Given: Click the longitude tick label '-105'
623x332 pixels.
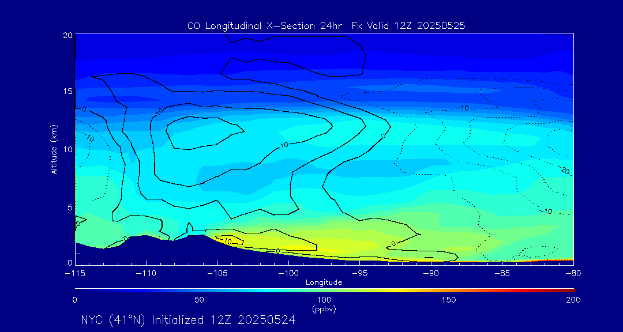Looking at the screenshot, I should pyautogui.click(x=217, y=273).
